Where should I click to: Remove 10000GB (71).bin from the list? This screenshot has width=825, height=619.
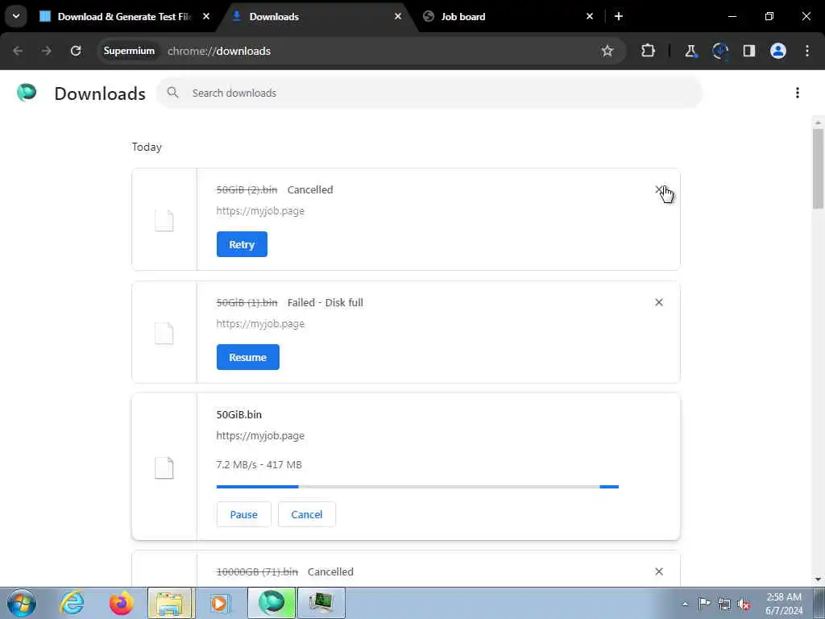(x=659, y=571)
